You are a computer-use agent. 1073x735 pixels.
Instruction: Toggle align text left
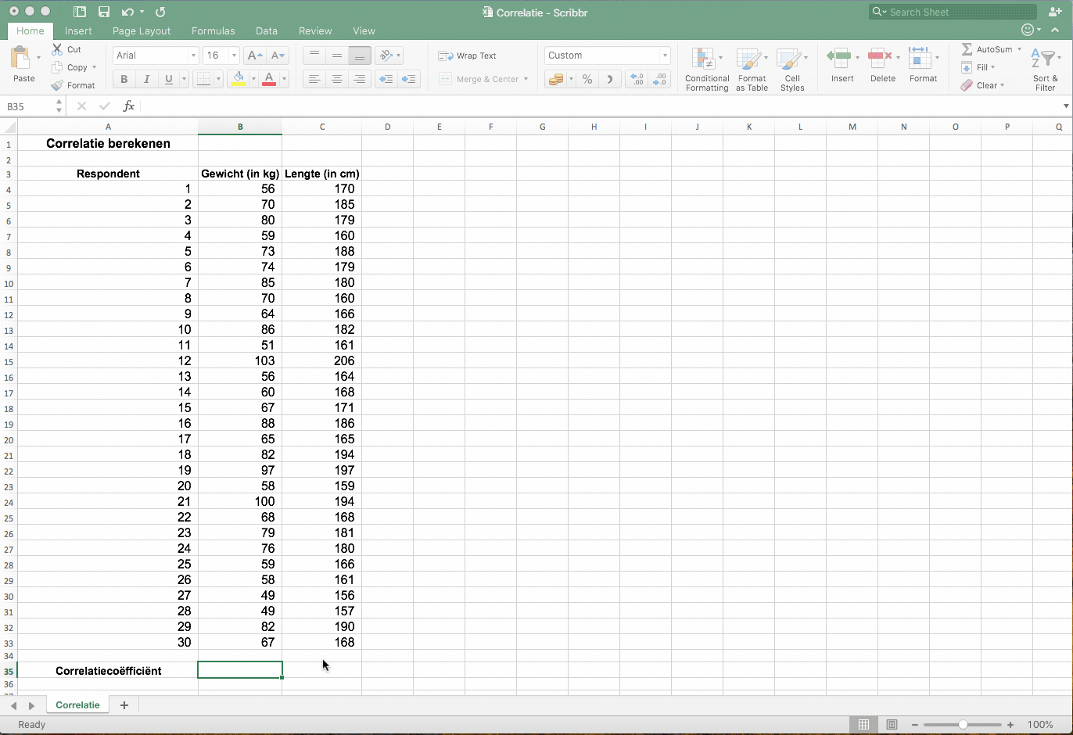(314, 79)
